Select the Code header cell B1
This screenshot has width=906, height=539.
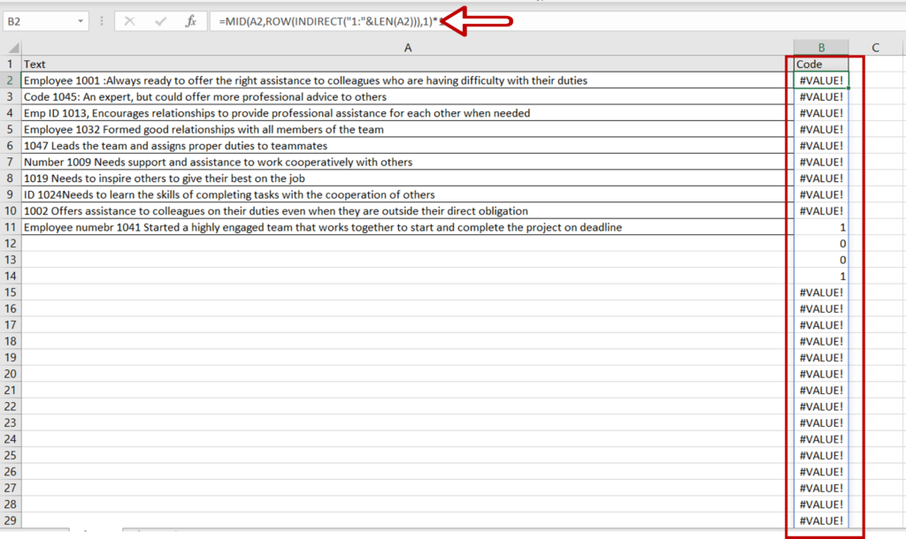pyautogui.click(x=821, y=64)
